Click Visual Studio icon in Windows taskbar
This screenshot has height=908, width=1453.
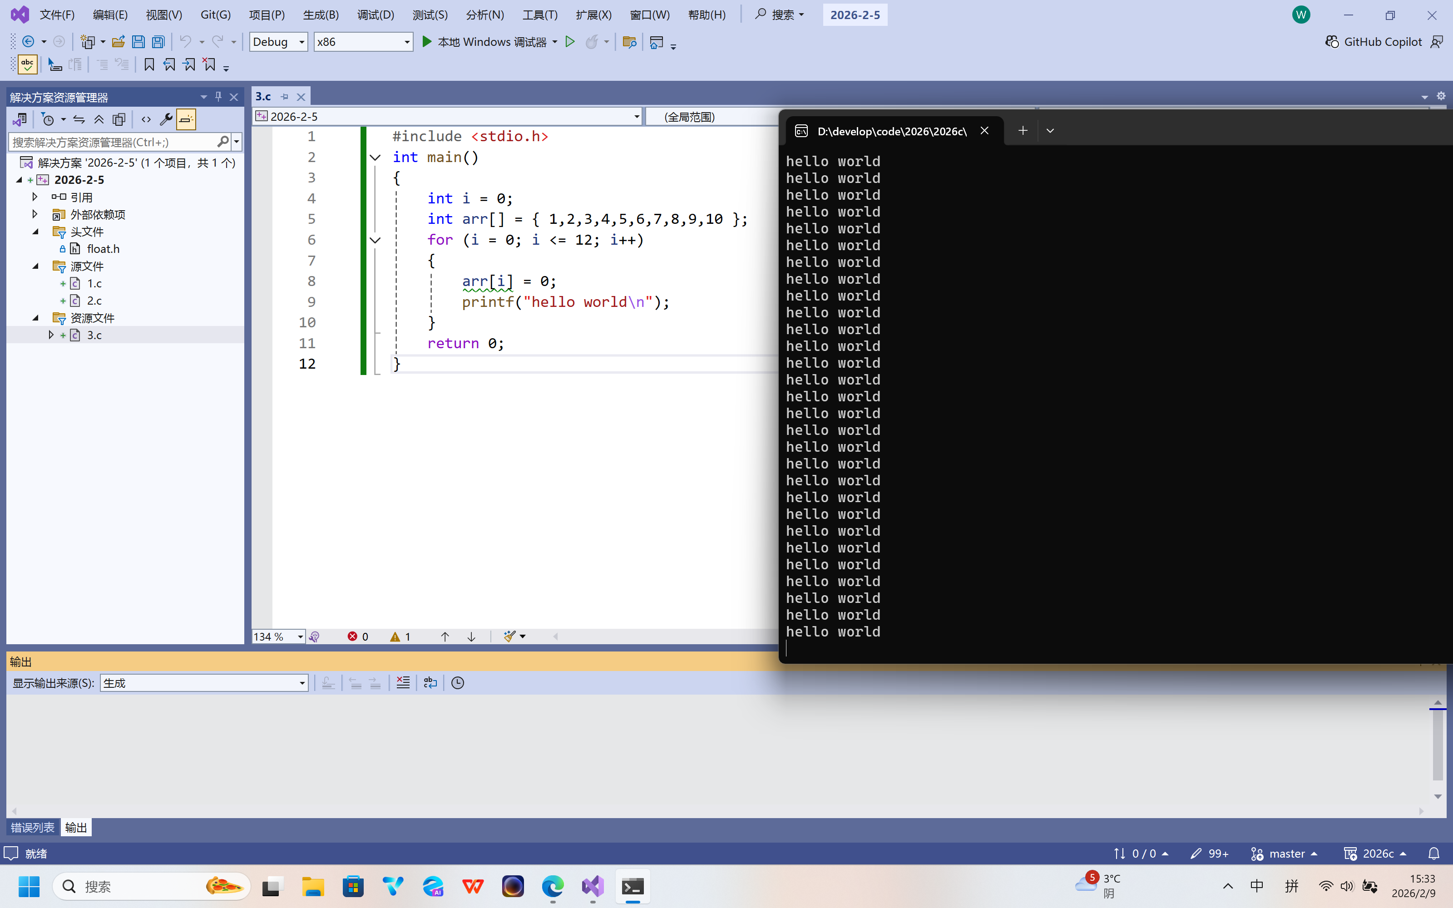tap(593, 886)
